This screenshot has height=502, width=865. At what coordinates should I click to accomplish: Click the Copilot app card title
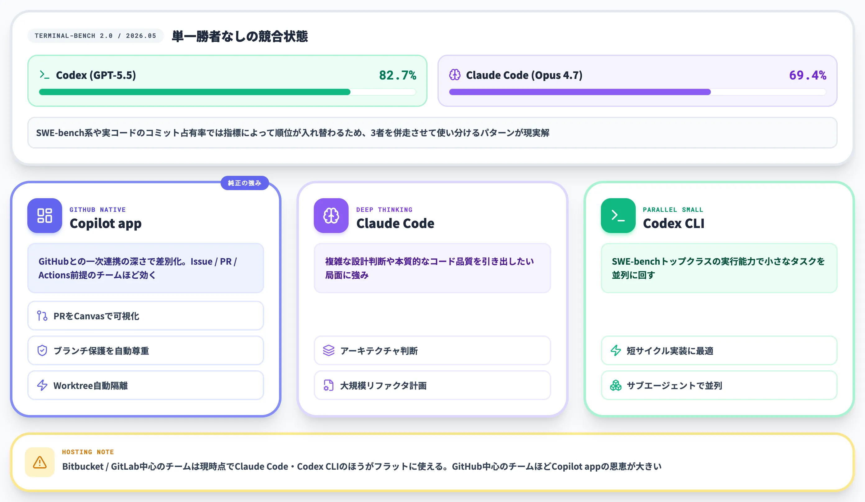(105, 223)
